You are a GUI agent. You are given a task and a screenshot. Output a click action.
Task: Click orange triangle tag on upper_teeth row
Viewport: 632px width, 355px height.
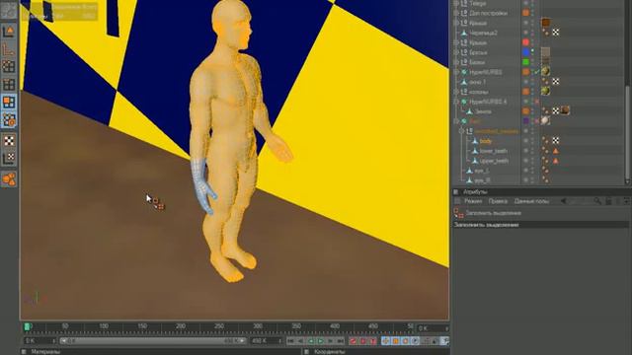click(x=556, y=160)
